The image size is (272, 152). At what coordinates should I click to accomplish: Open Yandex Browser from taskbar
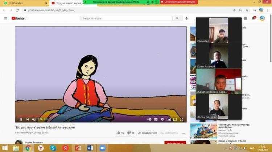pyautogui.click(x=41, y=148)
